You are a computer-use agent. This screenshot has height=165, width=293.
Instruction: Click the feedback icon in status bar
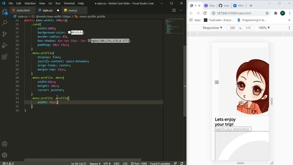(x=175, y=163)
